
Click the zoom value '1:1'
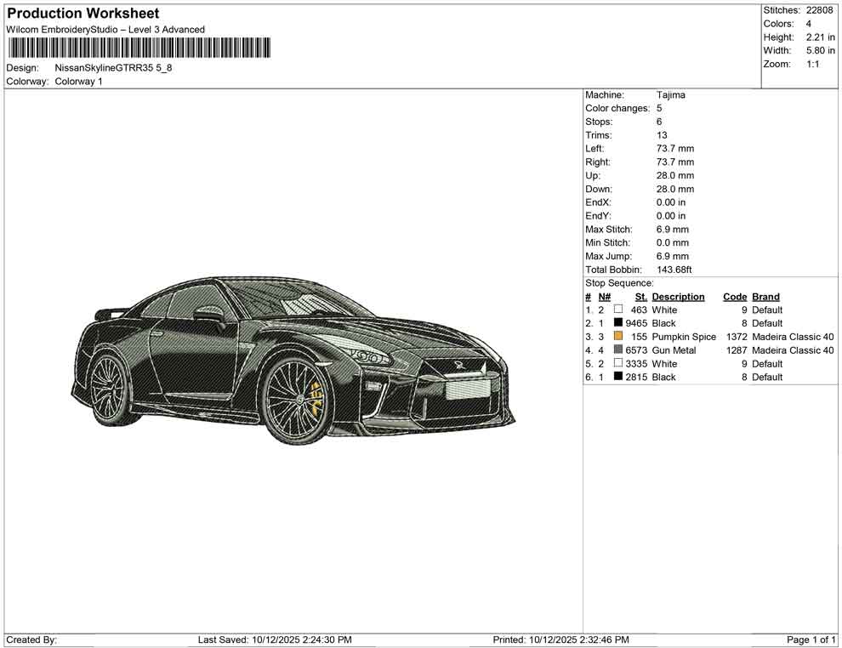812,64
